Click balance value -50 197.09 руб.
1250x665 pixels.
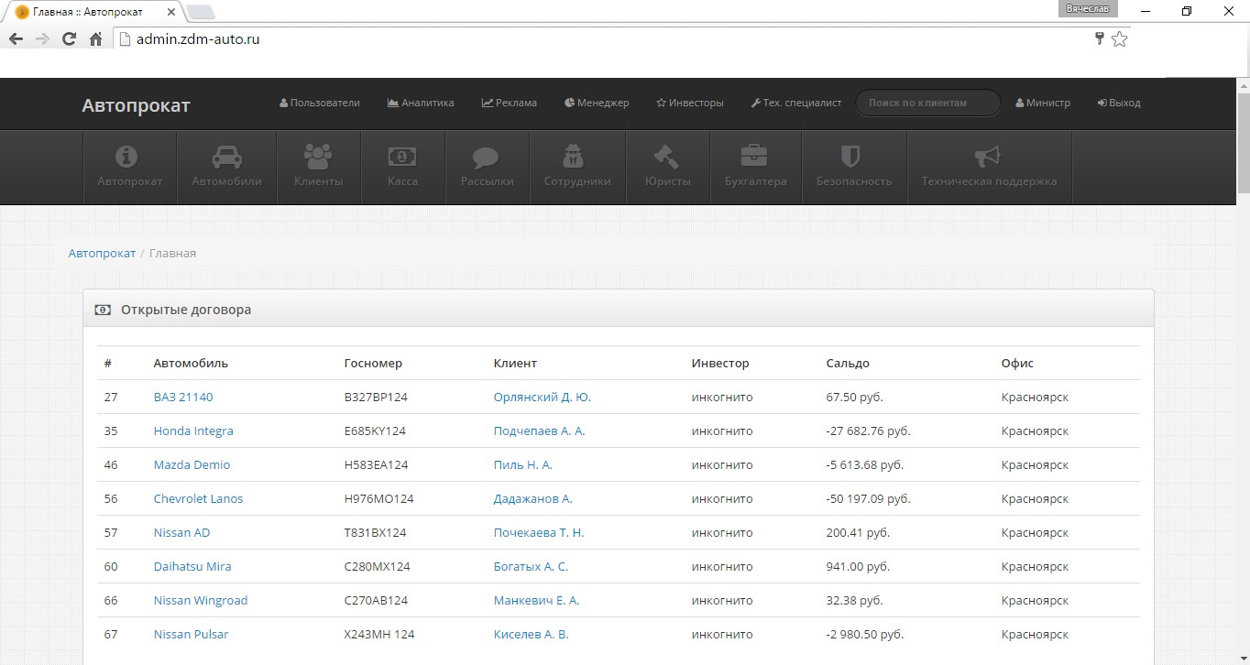coord(868,498)
